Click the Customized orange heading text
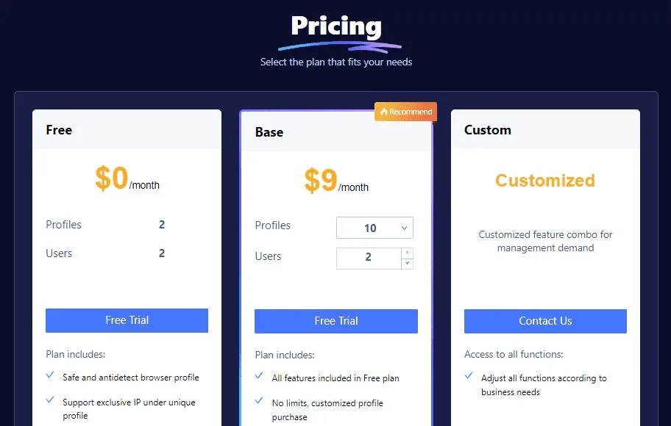Viewport: 671px width, 426px height. click(x=545, y=180)
